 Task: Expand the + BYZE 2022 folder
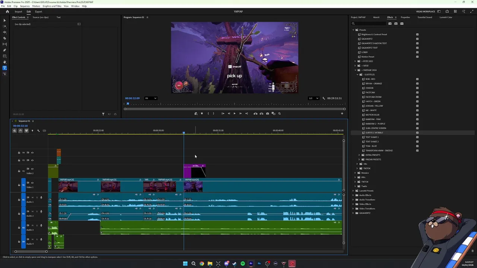point(356,61)
